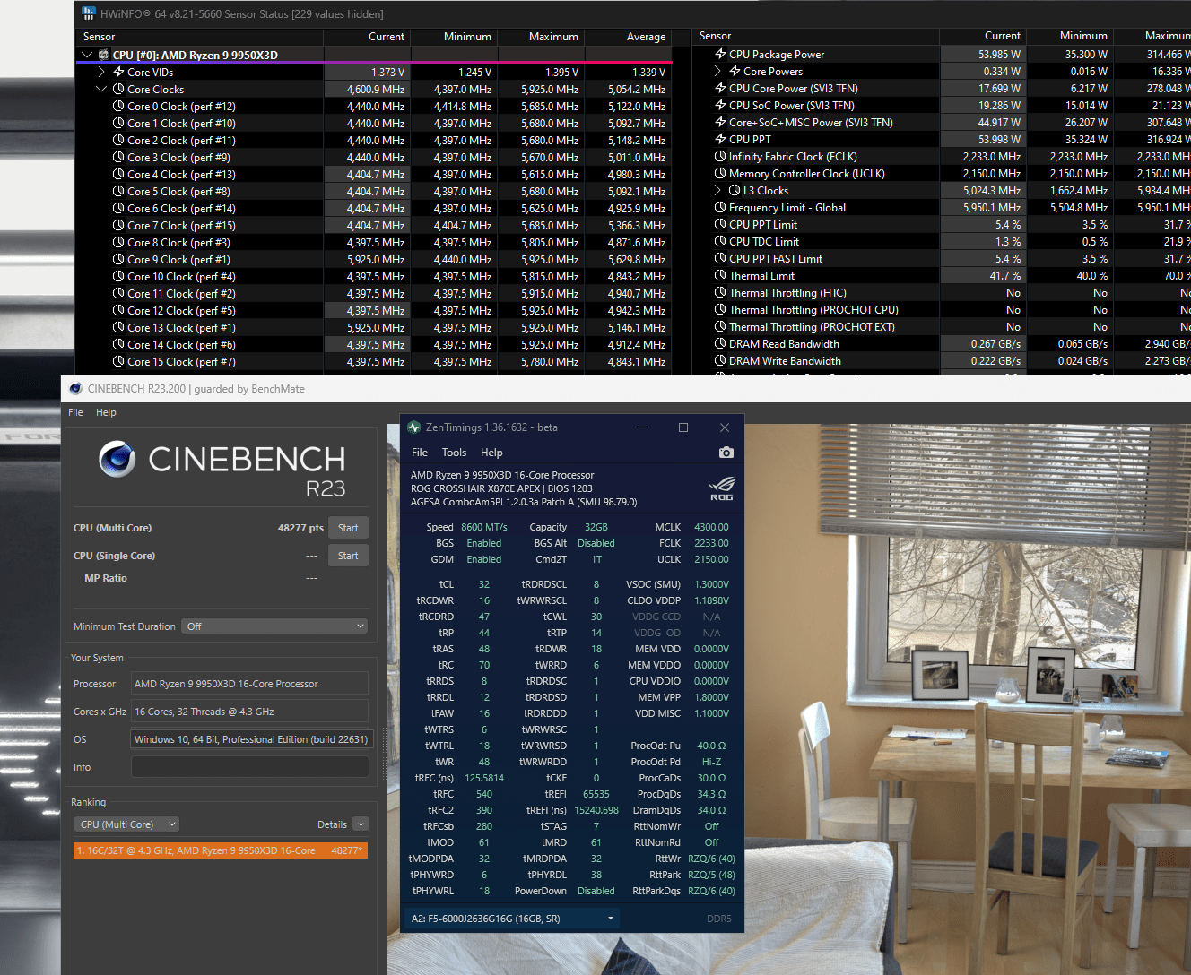
Task: Click the DRAM Write Bandwidth row label
Action: [785, 360]
